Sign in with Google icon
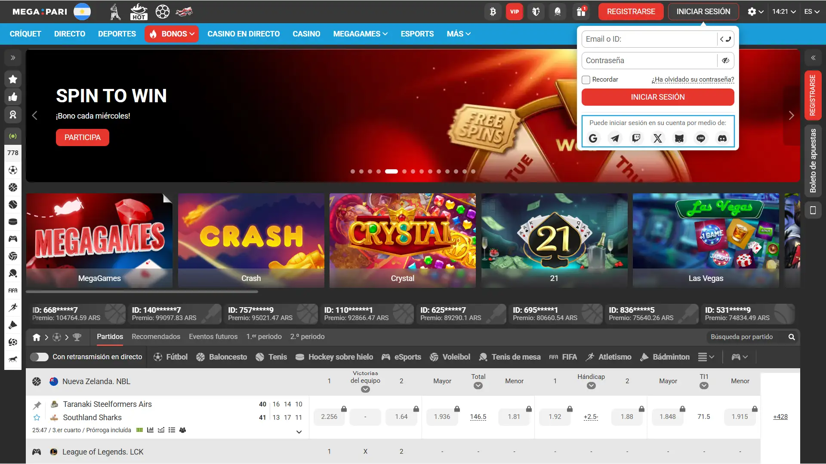Screen dimensions: 826x464 point(593,138)
